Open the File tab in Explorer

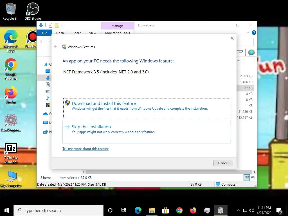pyautogui.click(x=44, y=33)
